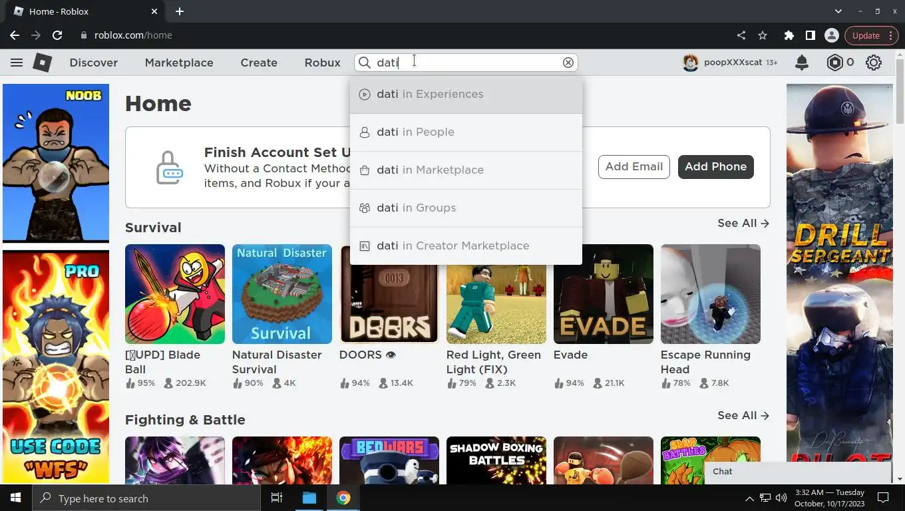See All Survival games
905x511 pixels.
pos(743,224)
